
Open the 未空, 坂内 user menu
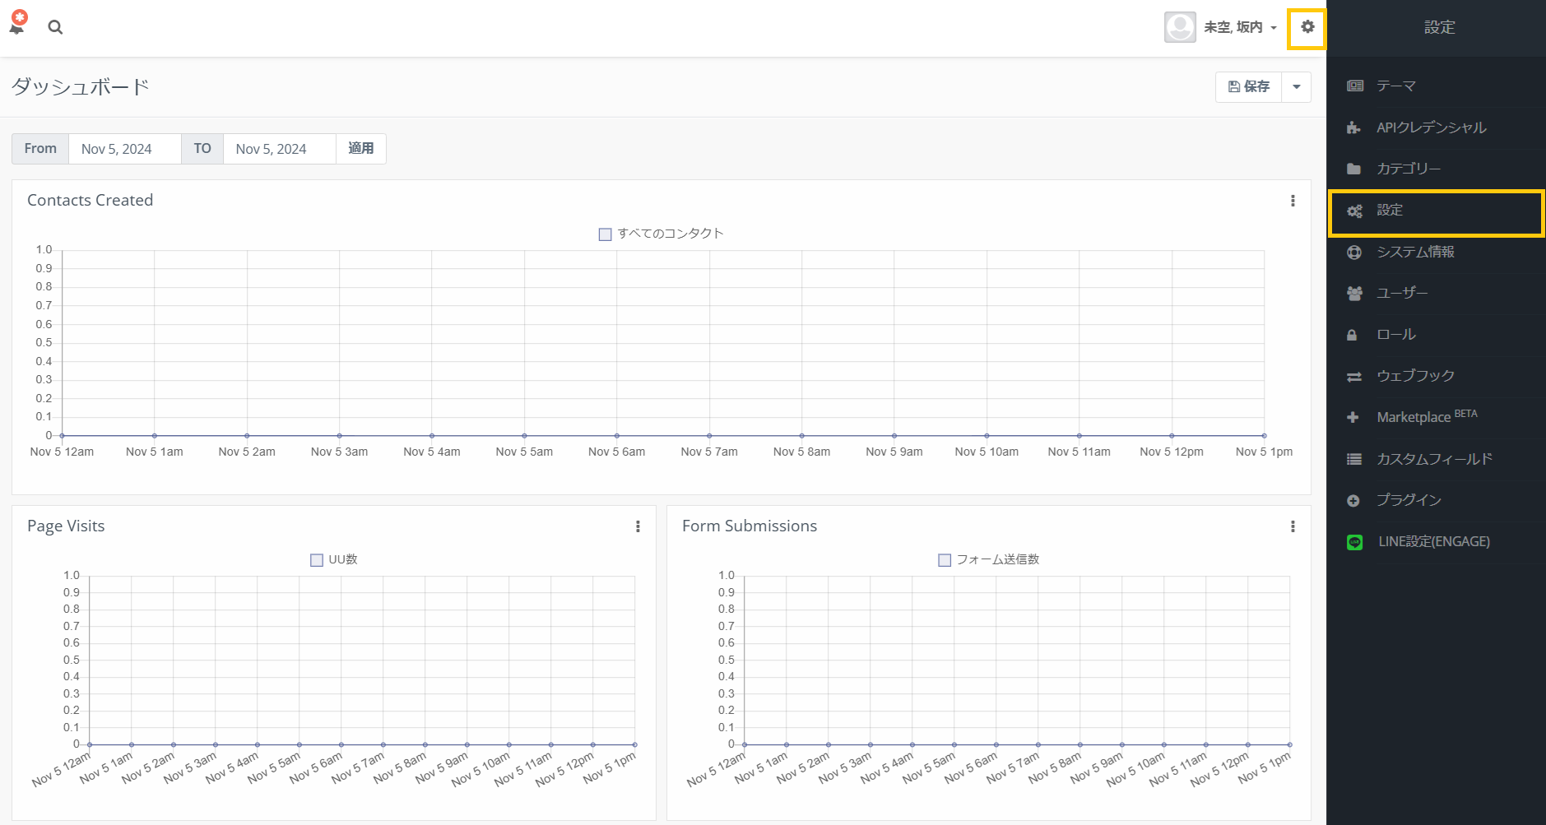coord(1222,27)
